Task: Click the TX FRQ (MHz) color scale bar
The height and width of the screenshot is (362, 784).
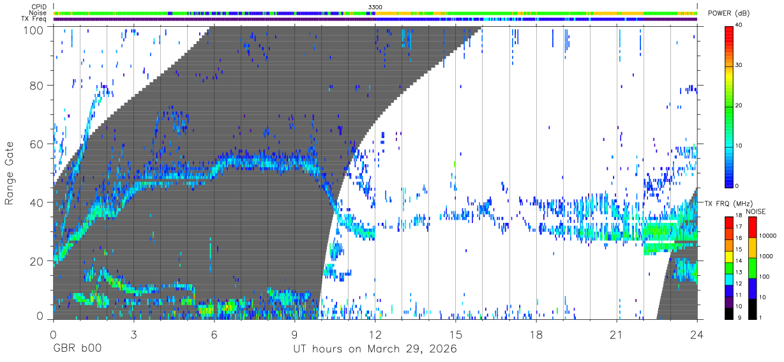Action: [x=728, y=267]
